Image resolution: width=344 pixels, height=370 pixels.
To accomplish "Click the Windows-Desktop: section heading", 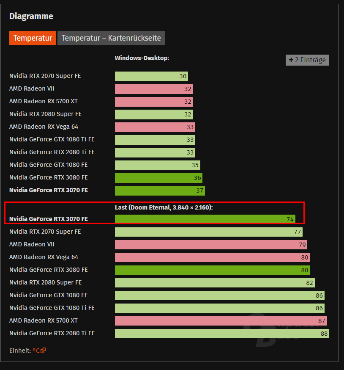I will pos(142,58).
